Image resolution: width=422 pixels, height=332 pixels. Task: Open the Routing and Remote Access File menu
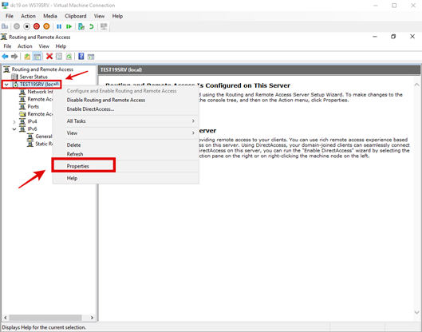coord(7,46)
